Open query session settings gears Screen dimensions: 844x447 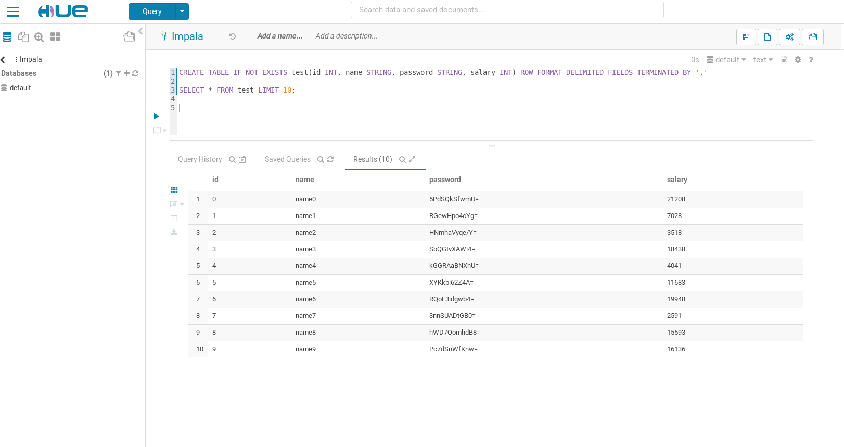[789, 37]
